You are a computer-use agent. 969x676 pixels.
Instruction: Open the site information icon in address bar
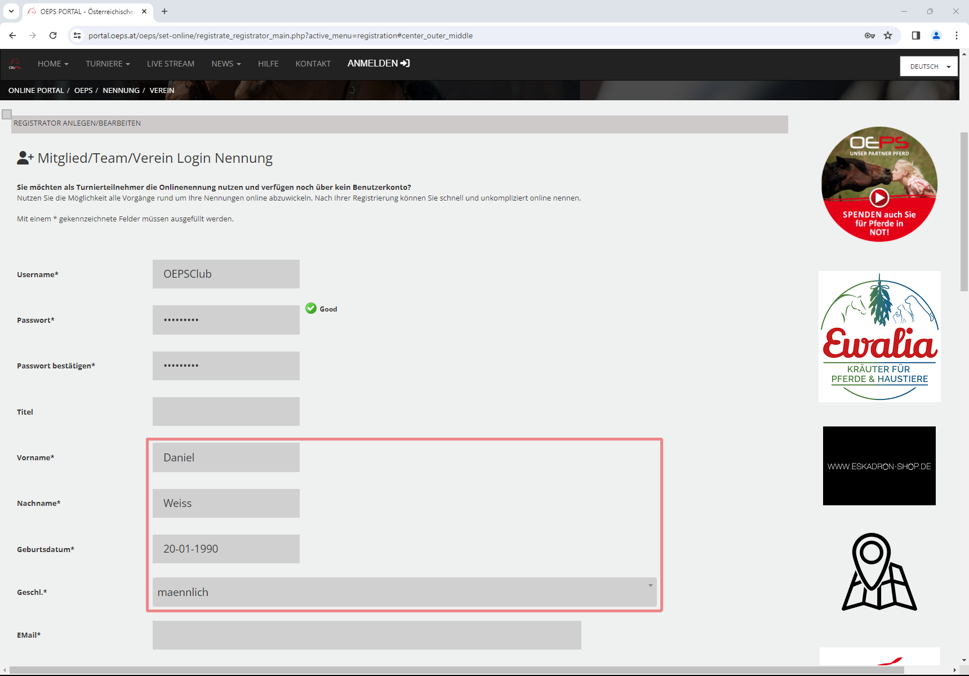coord(78,35)
